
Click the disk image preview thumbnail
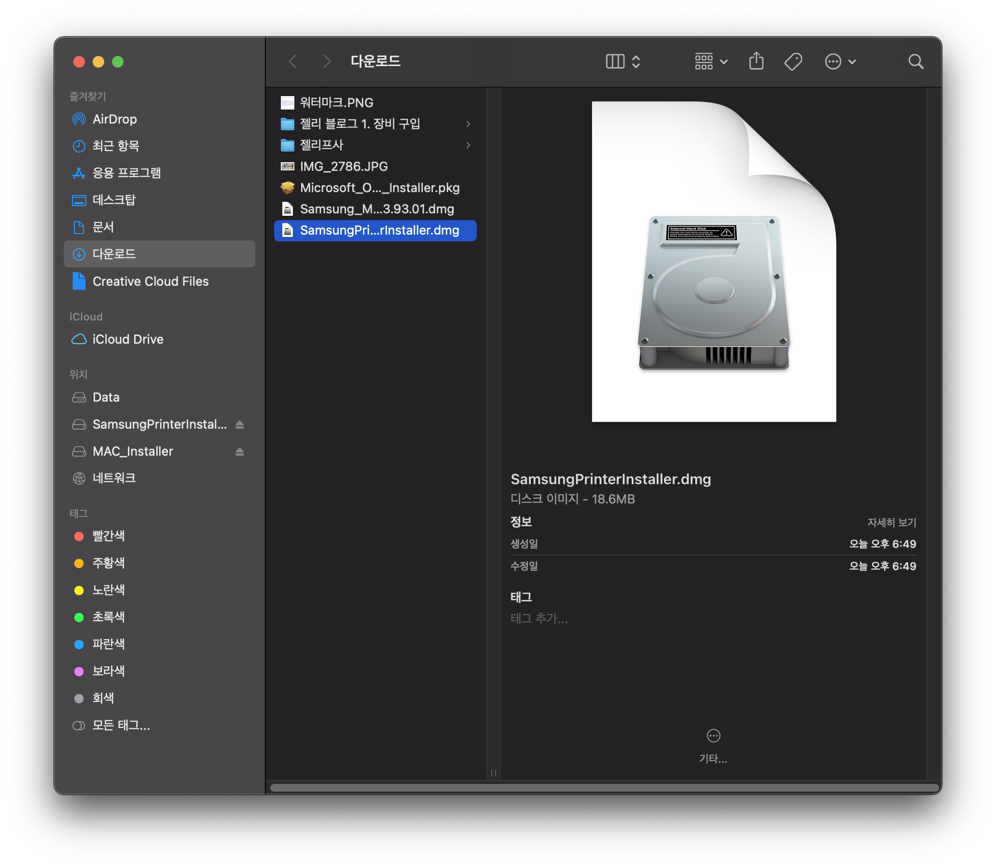coord(713,262)
